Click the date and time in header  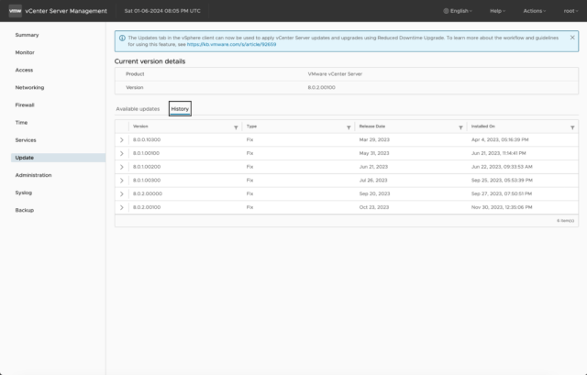tap(162, 11)
